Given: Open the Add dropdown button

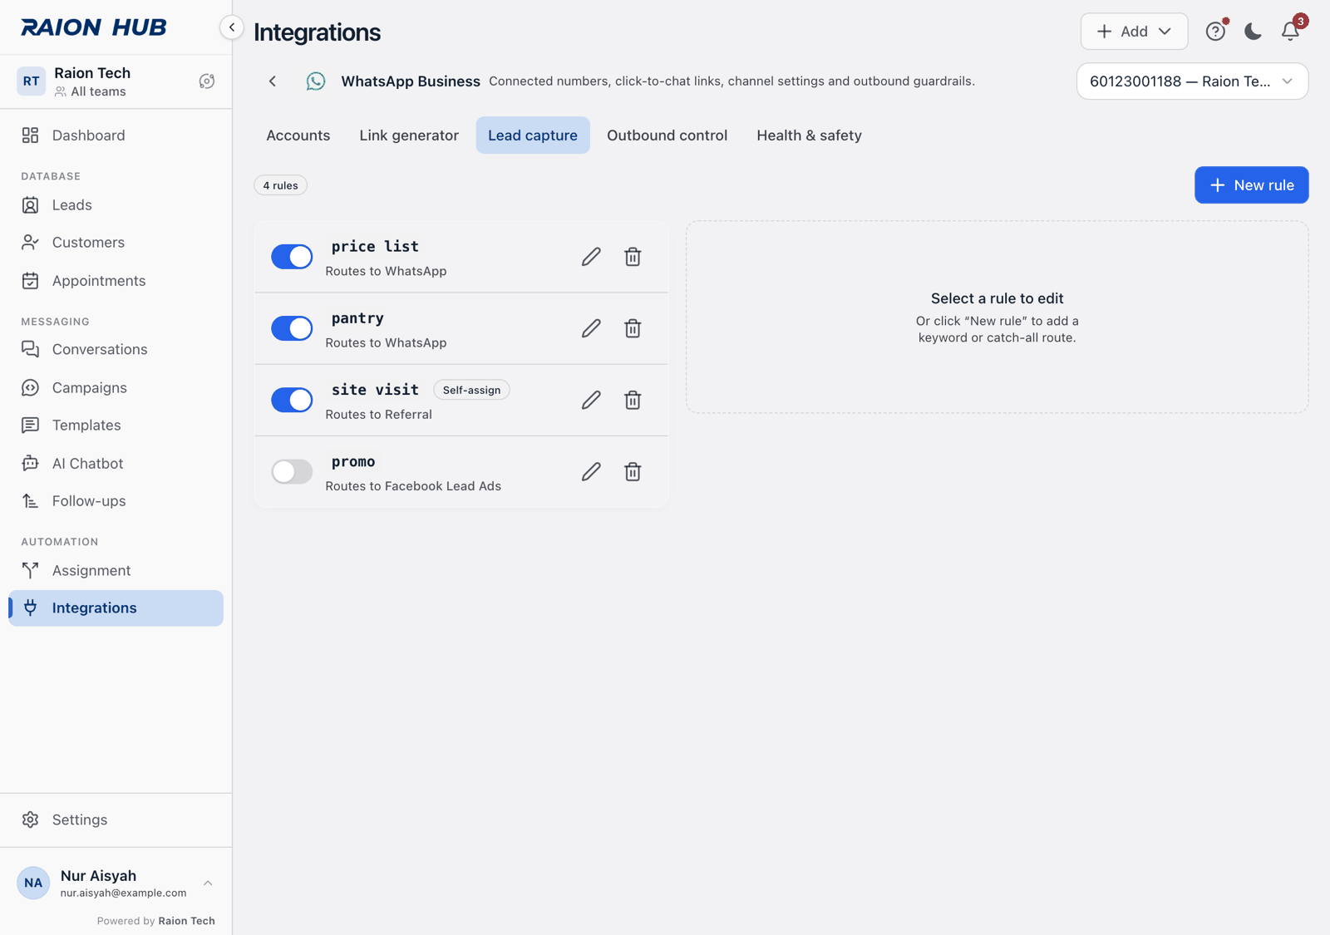Looking at the screenshot, I should point(1134,32).
